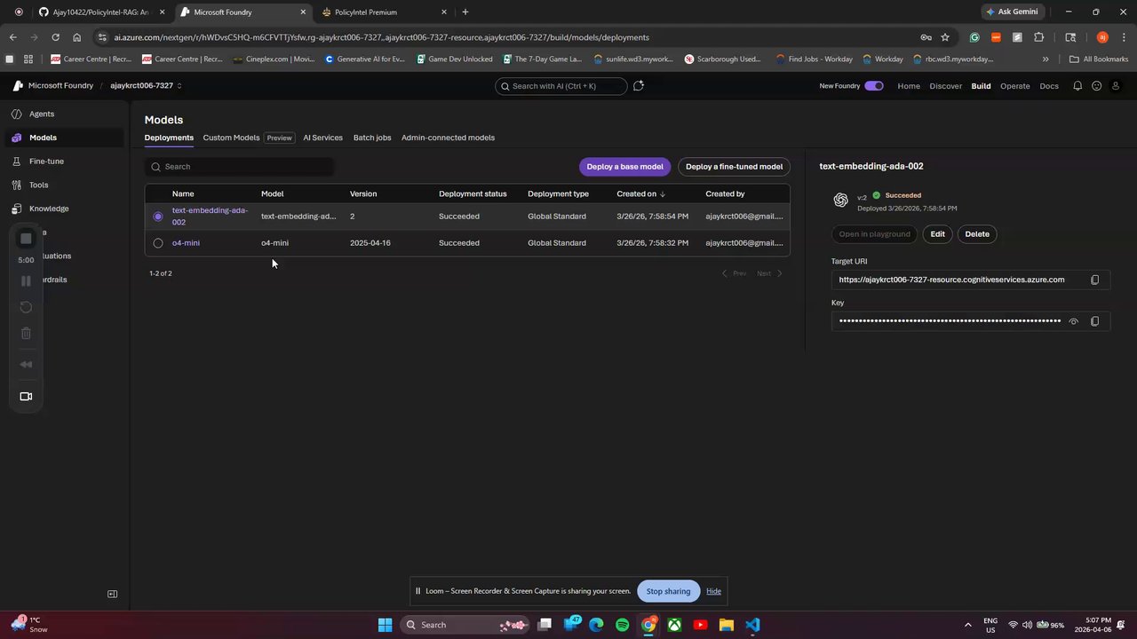
Task: Select the o4-mini row radio button
Action: click(x=158, y=243)
